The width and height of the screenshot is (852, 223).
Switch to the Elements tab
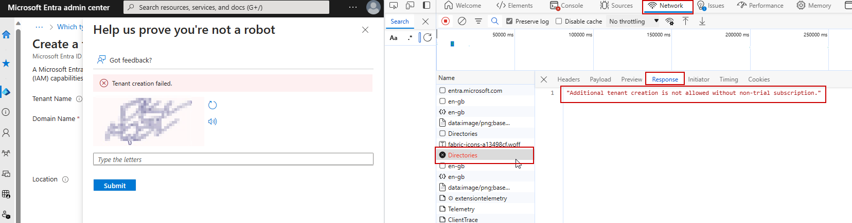[x=514, y=6]
